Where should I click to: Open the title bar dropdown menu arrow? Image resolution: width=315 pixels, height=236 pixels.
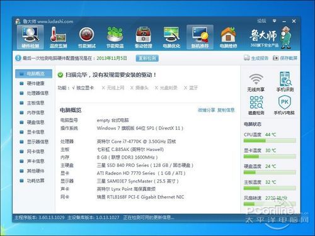click(x=274, y=21)
